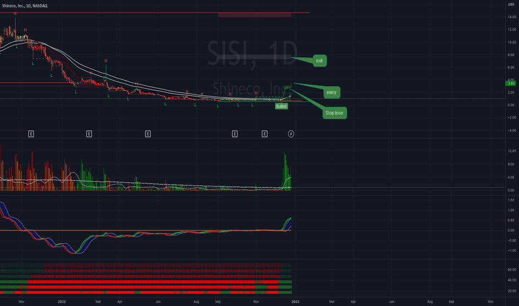Viewport: 519px width, 306px height.
Task: Click the 60.00 label on bottom scale
Action: click(x=512, y=270)
